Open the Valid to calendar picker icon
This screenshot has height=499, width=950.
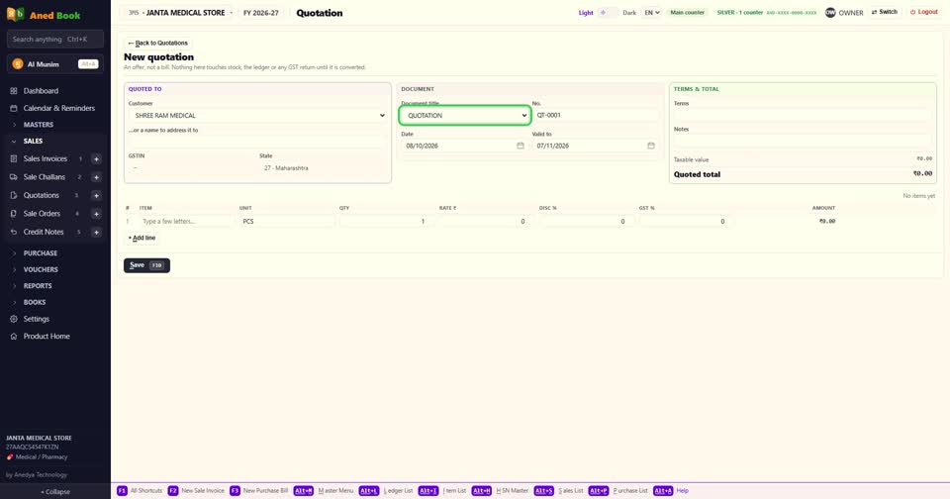coord(651,146)
